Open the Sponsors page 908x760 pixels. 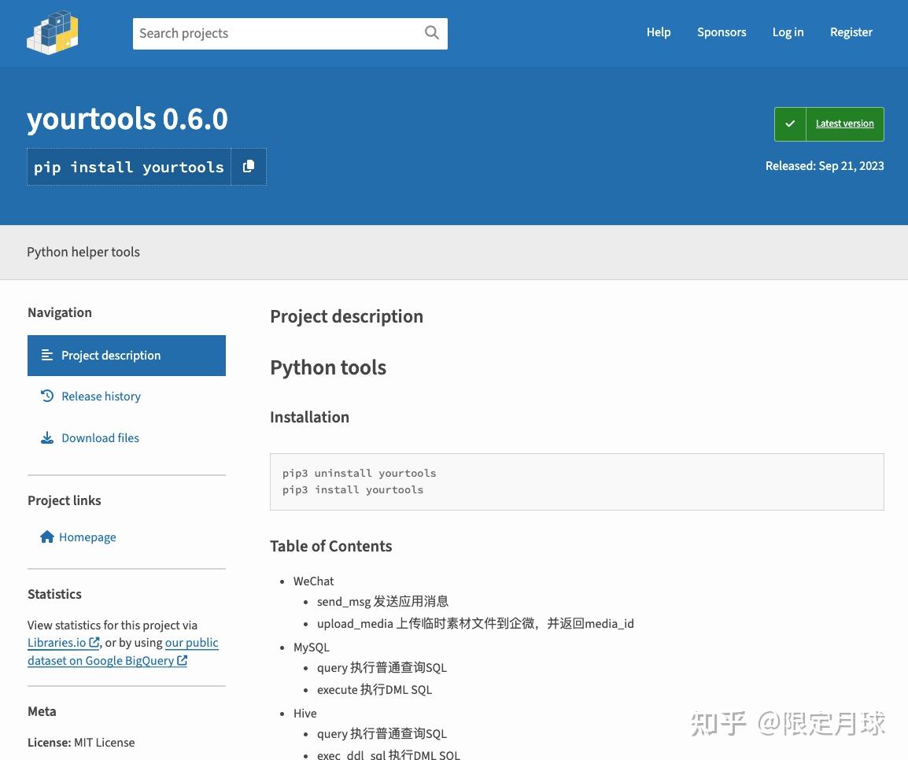[x=722, y=32]
